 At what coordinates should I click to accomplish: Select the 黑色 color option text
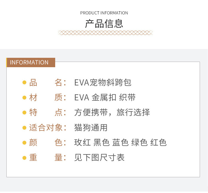click(102, 143)
